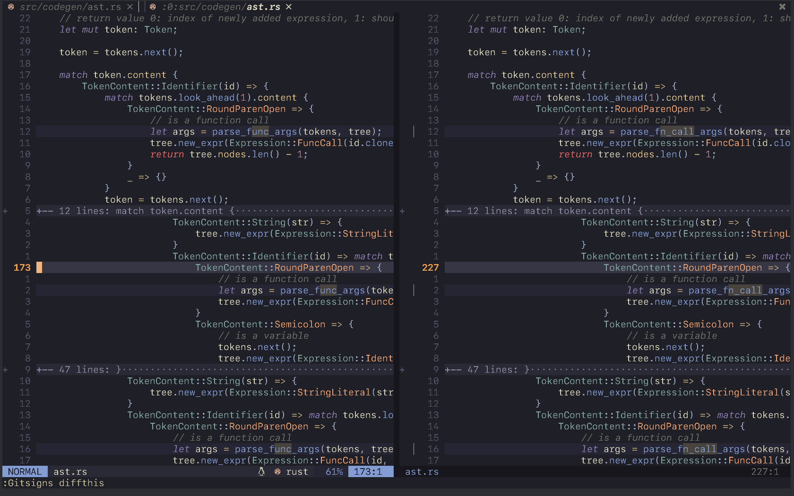Expand the left pane's 12 lines fold marker
The width and height of the screenshot is (794, 496).
[5, 211]
